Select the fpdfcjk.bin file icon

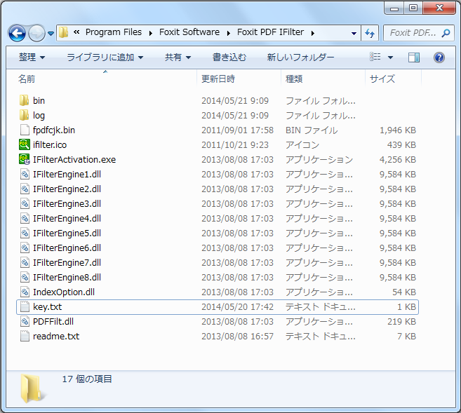[x=25, y=130]
